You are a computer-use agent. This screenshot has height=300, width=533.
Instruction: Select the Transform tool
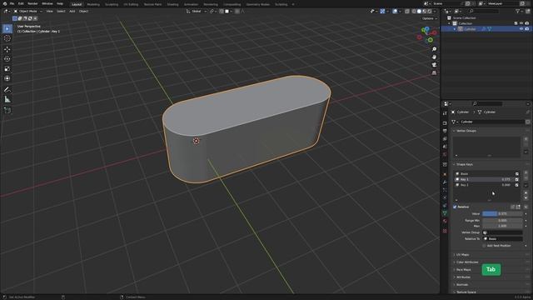point(7,78)
